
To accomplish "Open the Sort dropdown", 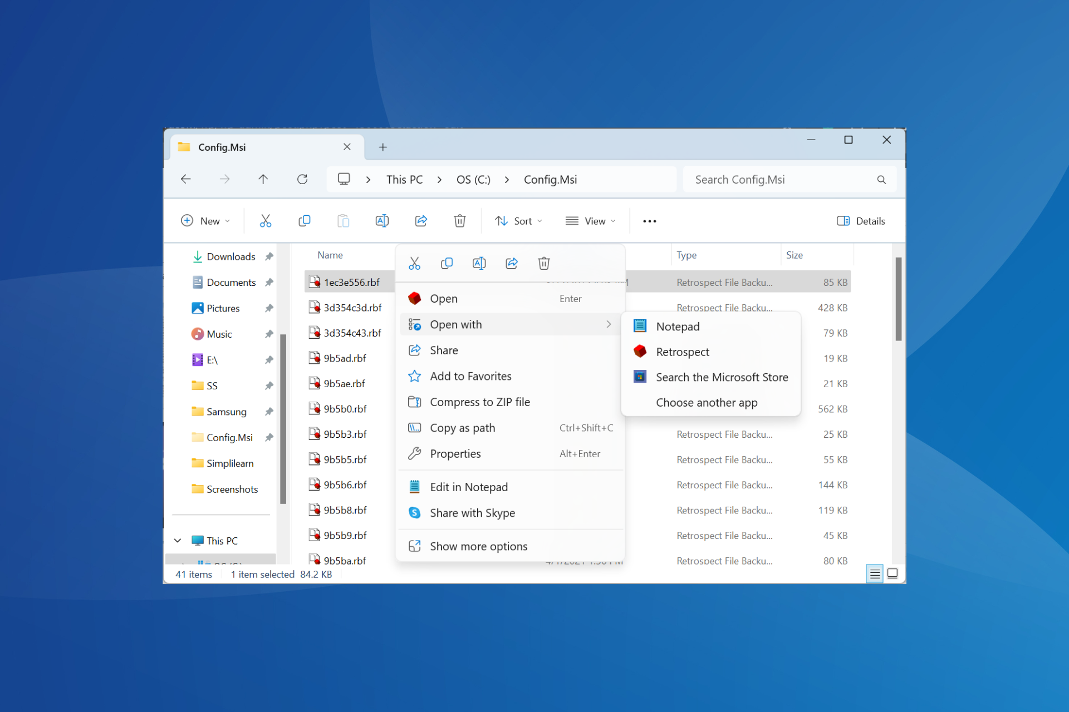I will [x=518, y=221].
